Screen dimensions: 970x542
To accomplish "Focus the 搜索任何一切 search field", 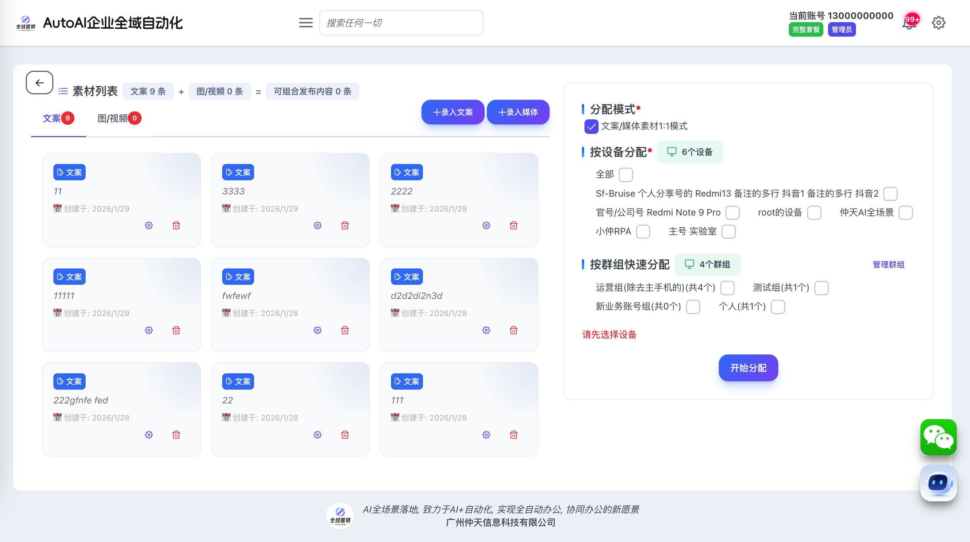I will point(401,23).
